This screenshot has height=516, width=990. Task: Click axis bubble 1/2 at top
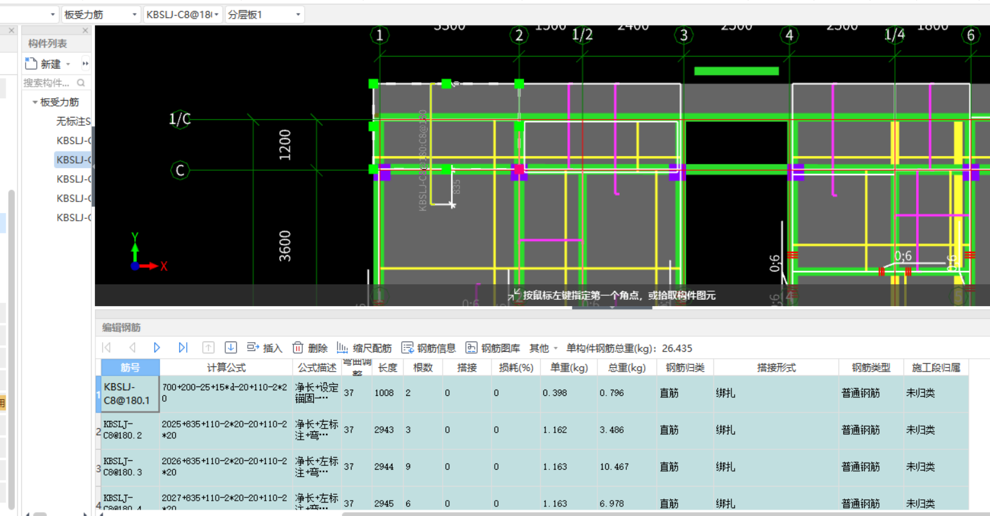(x=583, y=35)
